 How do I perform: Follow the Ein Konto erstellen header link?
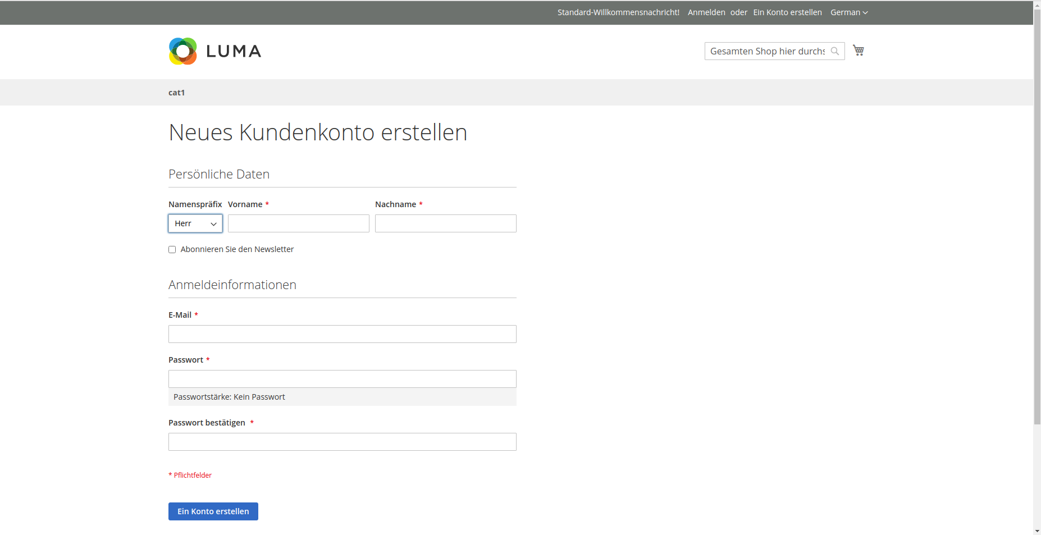click(x=787, y=12)
